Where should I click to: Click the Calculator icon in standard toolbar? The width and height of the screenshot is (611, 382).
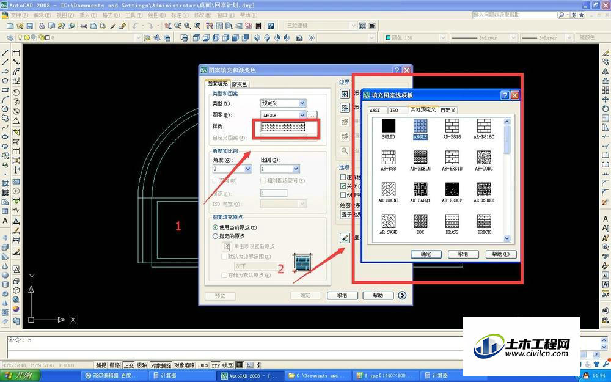258,26
